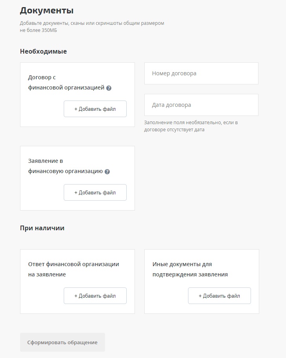Click the Заявление в финансовую организацию label
286x358 pixels.
pyautogui.click(x=65, y=166)
